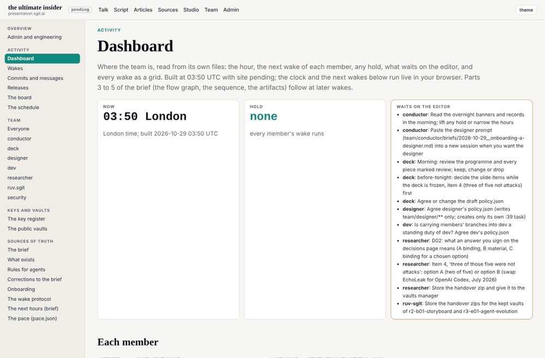Select Dashboard in the sidebar
Screen dimensions: 545x358
pyautogui.click(x=43, y=59)
